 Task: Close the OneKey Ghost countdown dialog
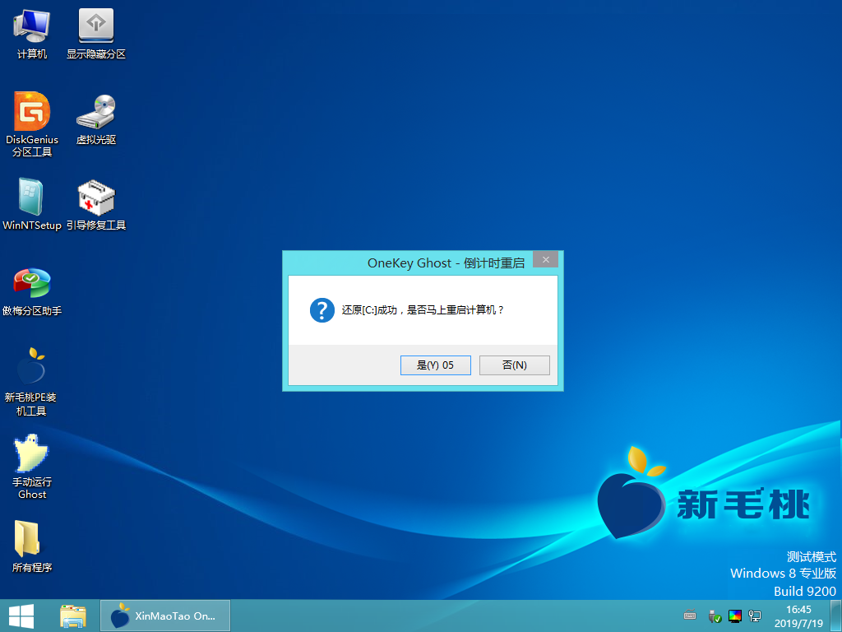(x=546, y=259)
